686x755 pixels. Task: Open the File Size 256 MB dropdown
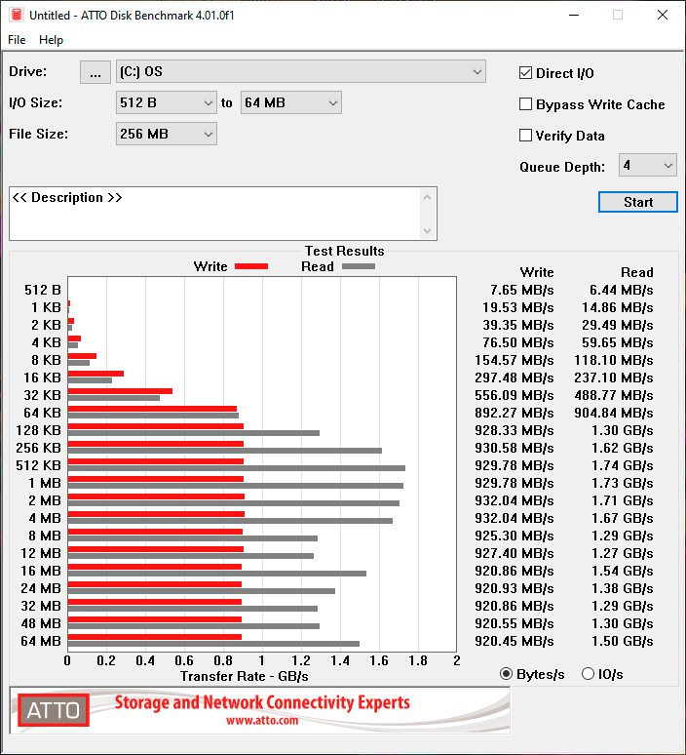coord(167,134)
